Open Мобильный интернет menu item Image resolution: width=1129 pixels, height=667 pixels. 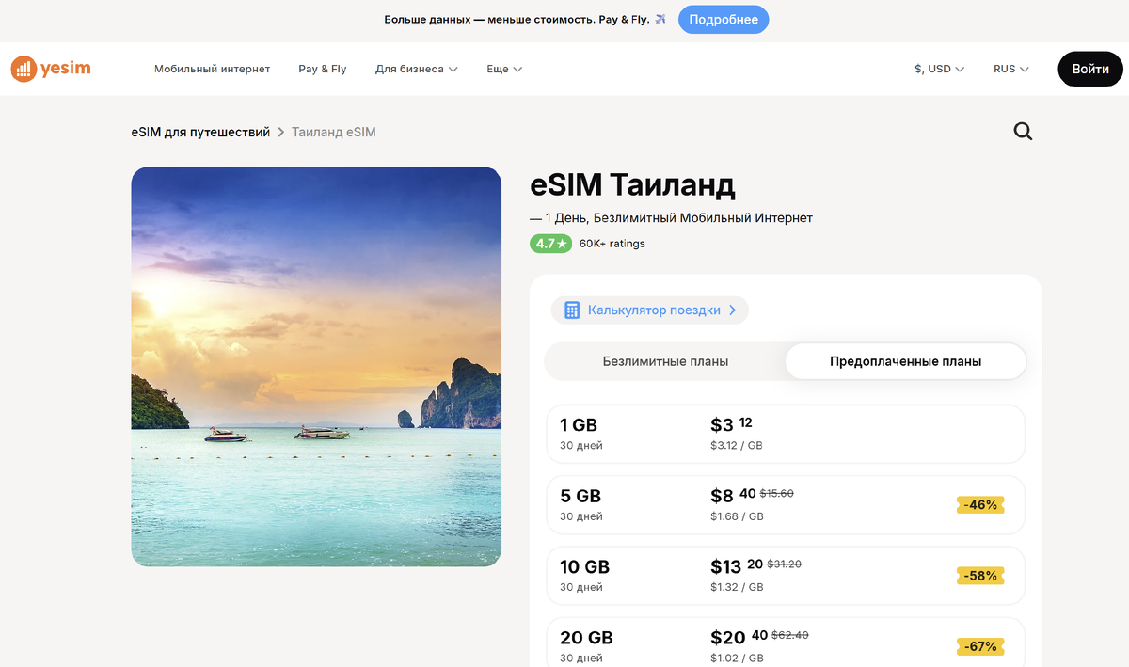pos(213,69)
